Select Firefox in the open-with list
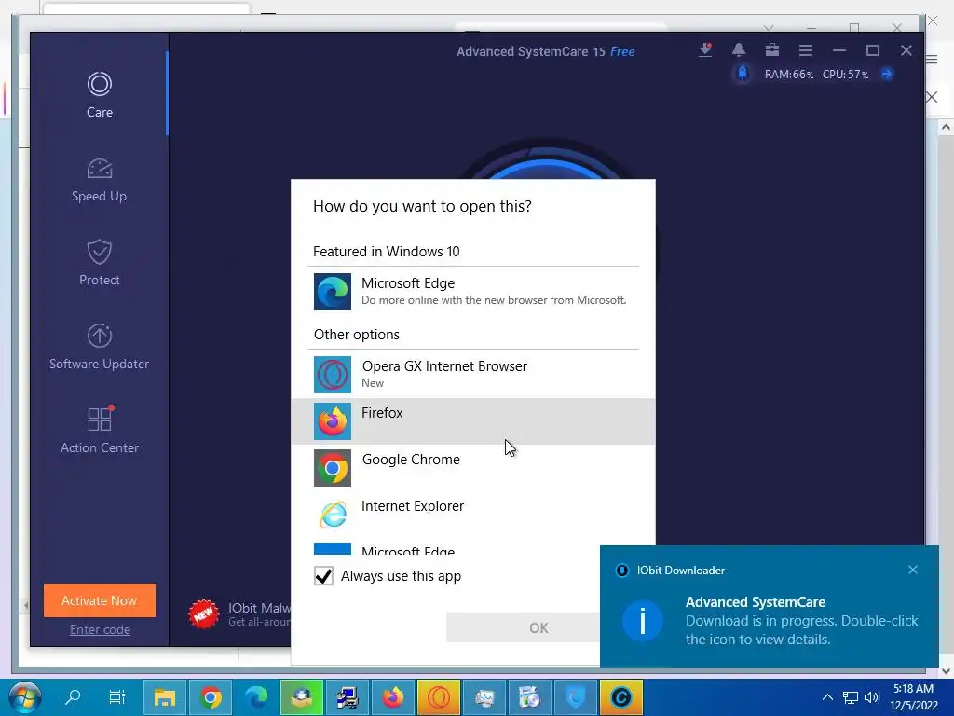Viewport: 954px width, 716px height. [x=472, y=420]
